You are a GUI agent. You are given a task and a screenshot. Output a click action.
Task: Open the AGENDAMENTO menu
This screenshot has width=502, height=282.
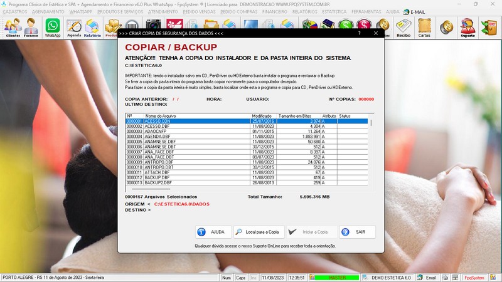(x=48, y=12)
